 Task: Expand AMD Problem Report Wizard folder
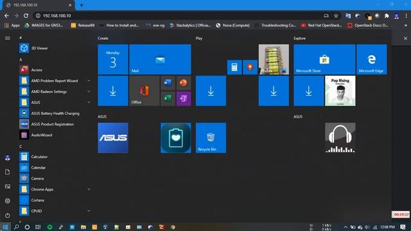click(x=89, y=81)
